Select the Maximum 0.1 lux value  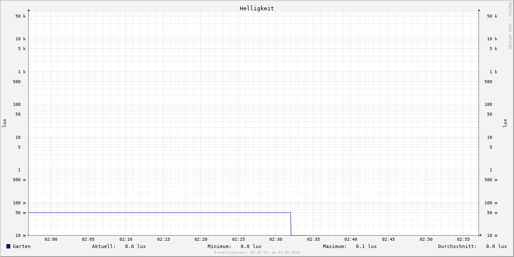click(x=366, y=246)
